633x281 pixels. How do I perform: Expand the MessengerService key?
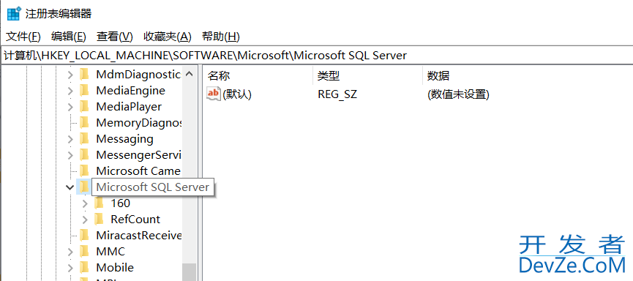coord(70,155)
